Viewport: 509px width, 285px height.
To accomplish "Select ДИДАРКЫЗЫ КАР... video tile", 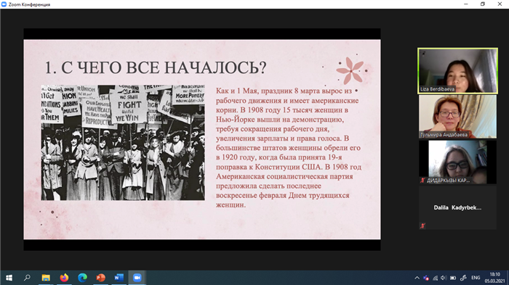I will coord(457,162).
